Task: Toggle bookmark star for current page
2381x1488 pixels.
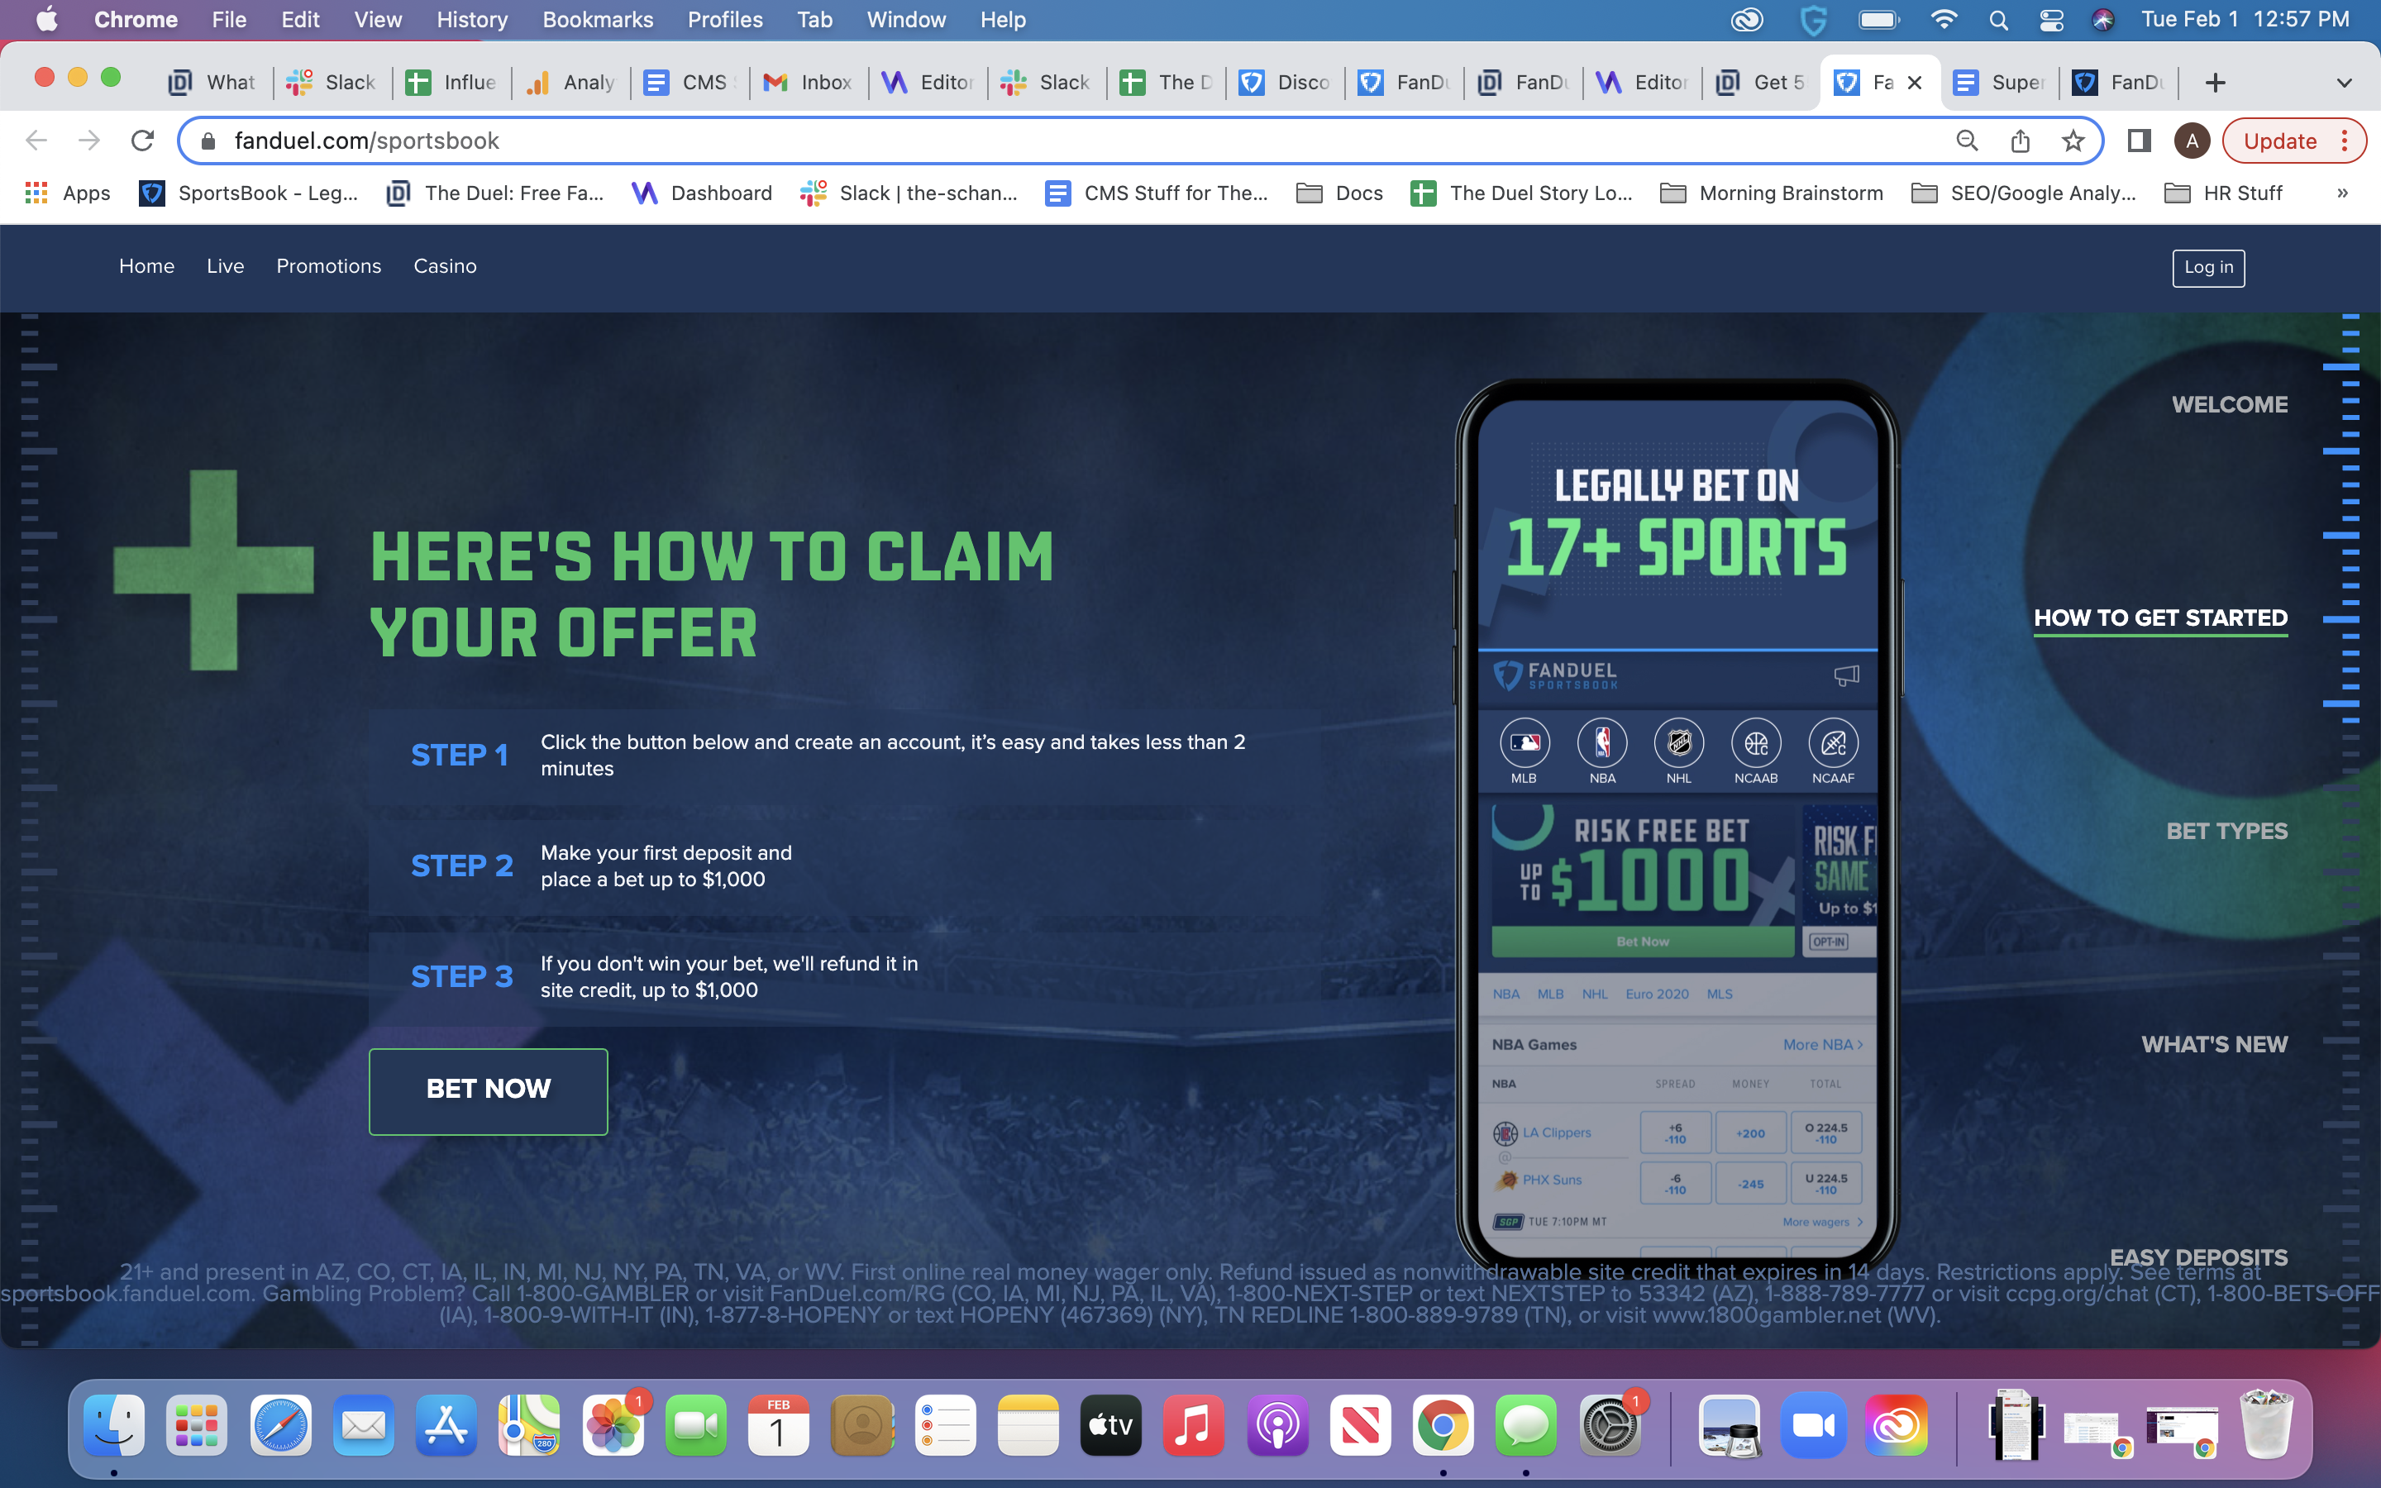Action: click(2071, 141)
